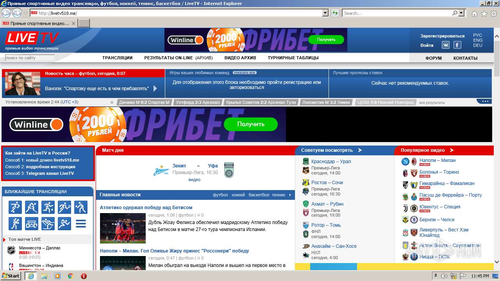Screen dimensions: 500x281
Task: Click the Ufa club logo in Match of the day
Action: [229, 170]
